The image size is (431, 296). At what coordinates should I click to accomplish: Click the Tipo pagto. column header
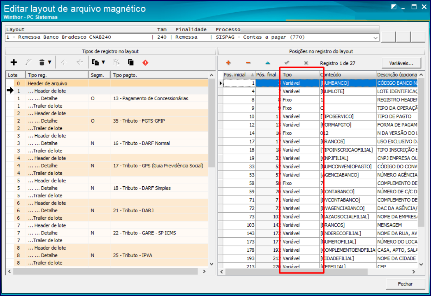(x=159, y=75)
